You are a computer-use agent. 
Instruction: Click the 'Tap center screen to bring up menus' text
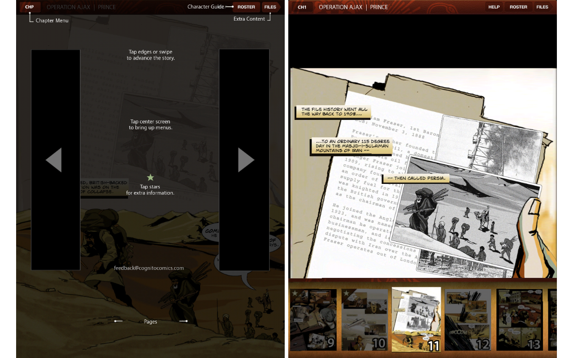[x=150, y=124]
